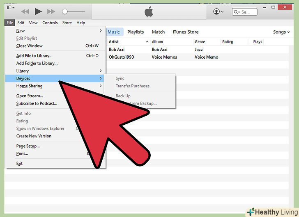Select the Bob Acri artist cell
299x217 pixels.
point(117,50)
